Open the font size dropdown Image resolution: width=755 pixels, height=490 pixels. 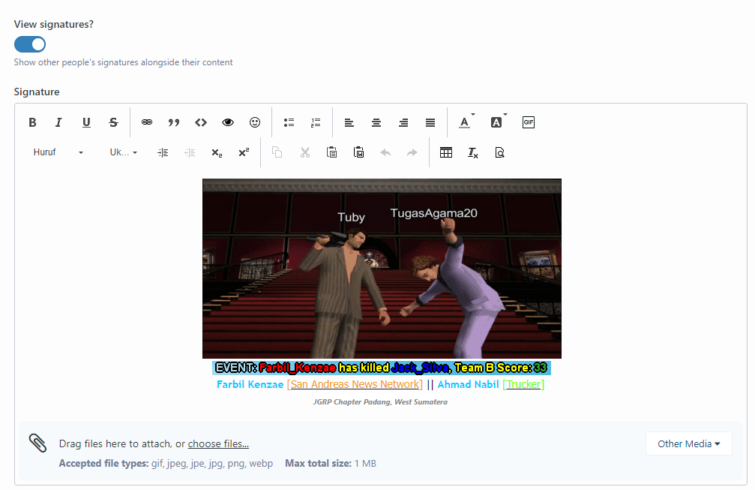(123, 152)
